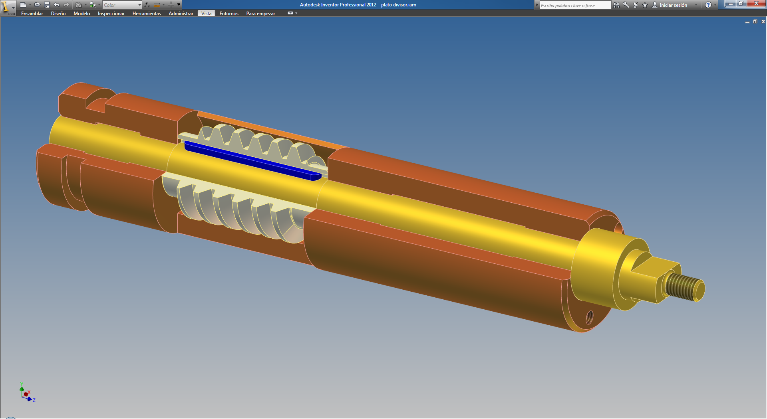Screen dimensions: 767x419
Task: Expand the selection priority dropdown arrow
Action: click(x=99, y=5)
